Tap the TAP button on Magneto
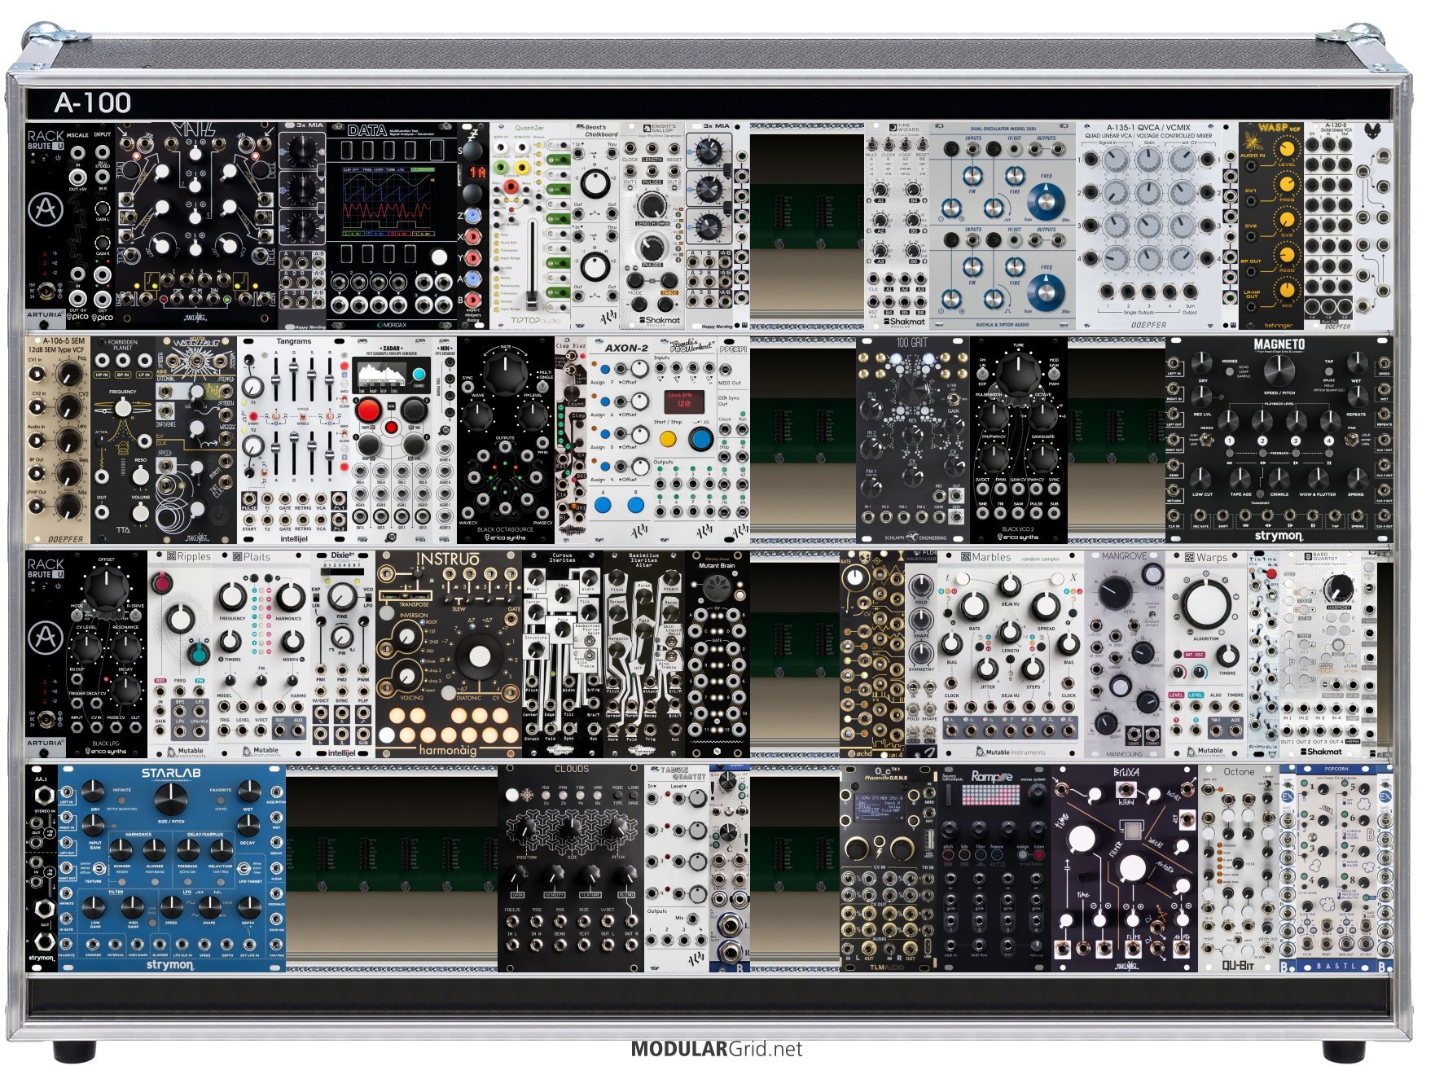 [x=1328, y=372]
